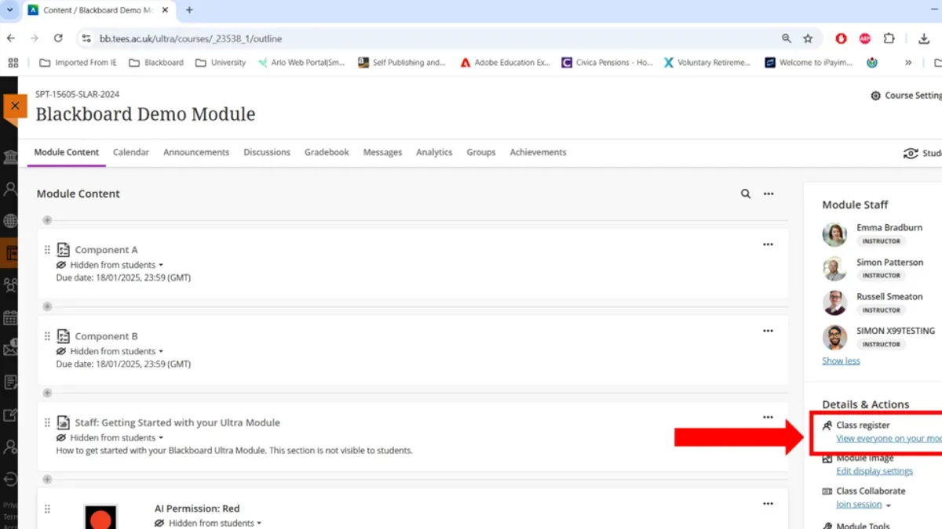This screenshot has height=529, width=942.
Task: Open Component B more options menu
Action: point(768,331)
